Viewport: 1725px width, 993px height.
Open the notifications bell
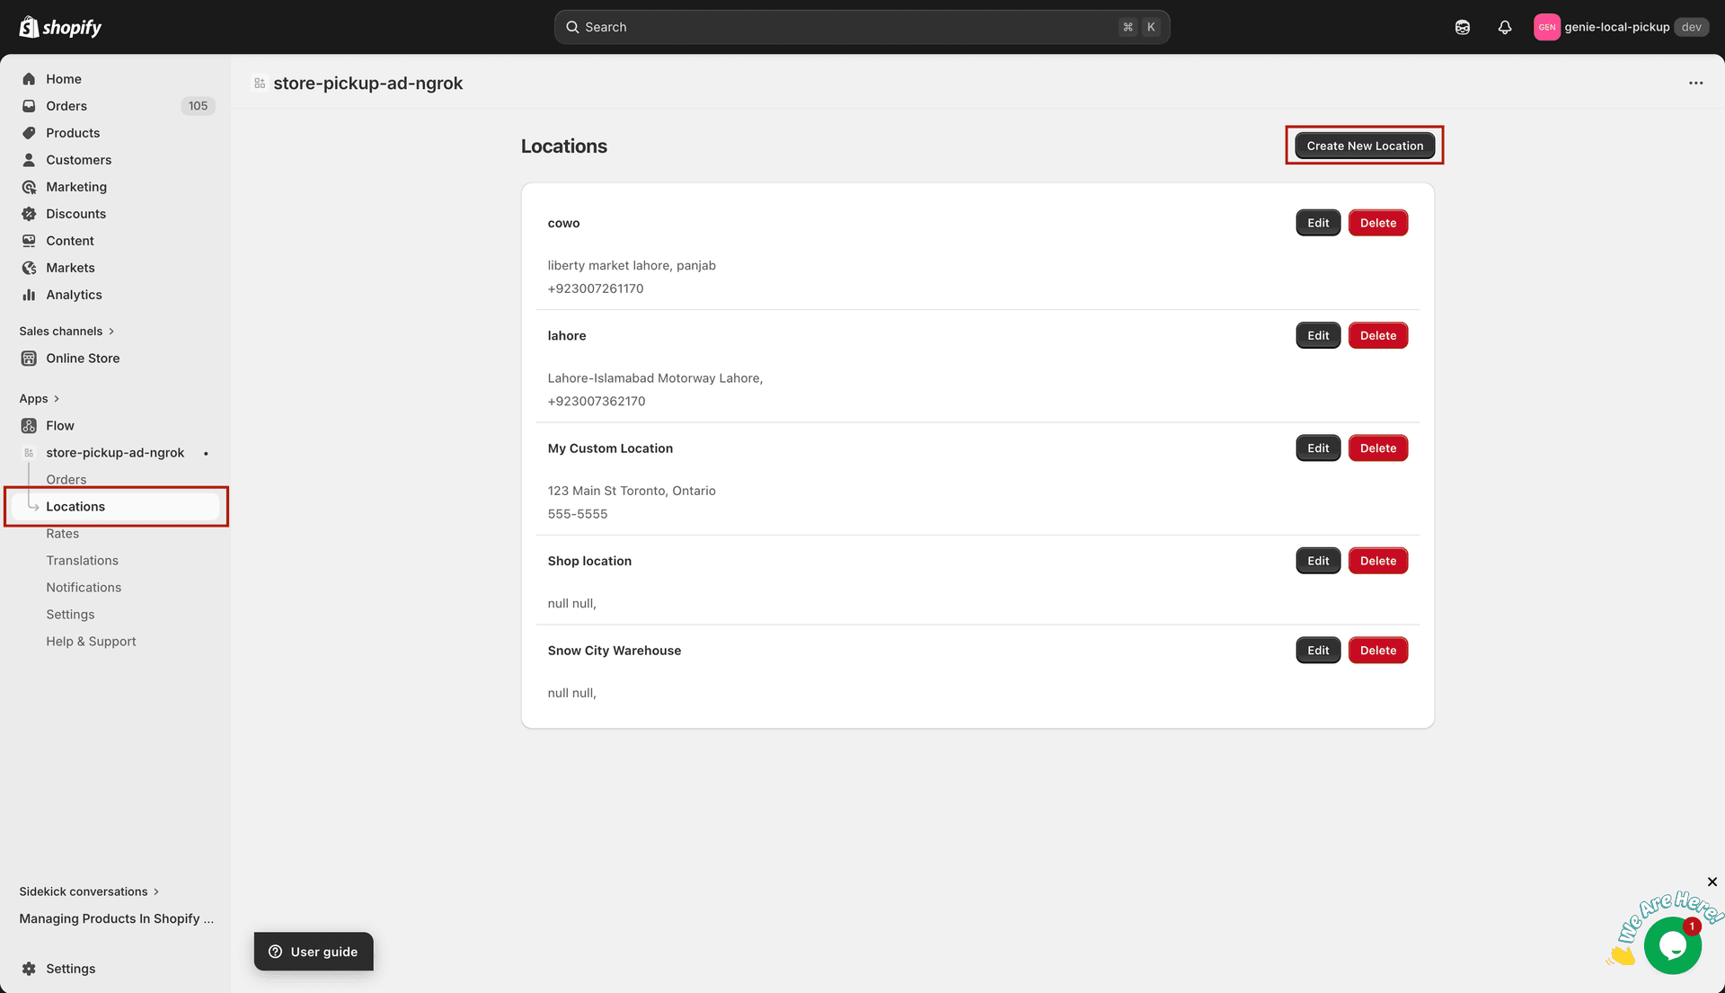point(1505,27)
